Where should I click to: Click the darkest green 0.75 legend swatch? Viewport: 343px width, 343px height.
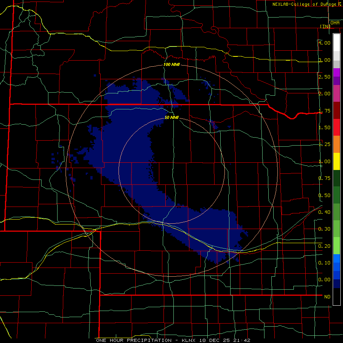[337, 178]
